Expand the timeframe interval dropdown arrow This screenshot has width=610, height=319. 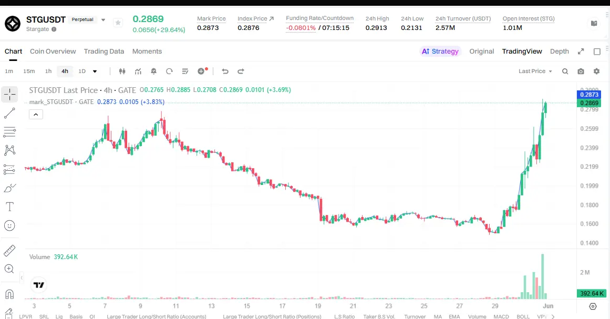point(95,71)
